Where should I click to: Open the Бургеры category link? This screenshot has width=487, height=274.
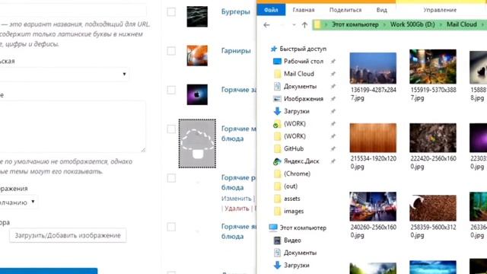(235, 12)
